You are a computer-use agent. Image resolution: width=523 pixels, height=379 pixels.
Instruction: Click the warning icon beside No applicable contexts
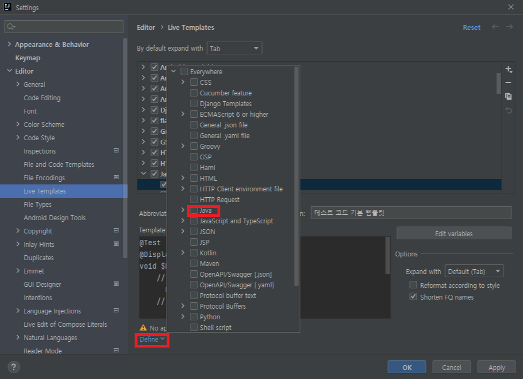143,328
